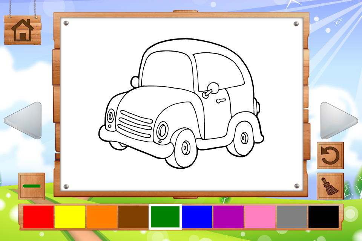
Task: Undo the last stroke
Action: [330, 155]
